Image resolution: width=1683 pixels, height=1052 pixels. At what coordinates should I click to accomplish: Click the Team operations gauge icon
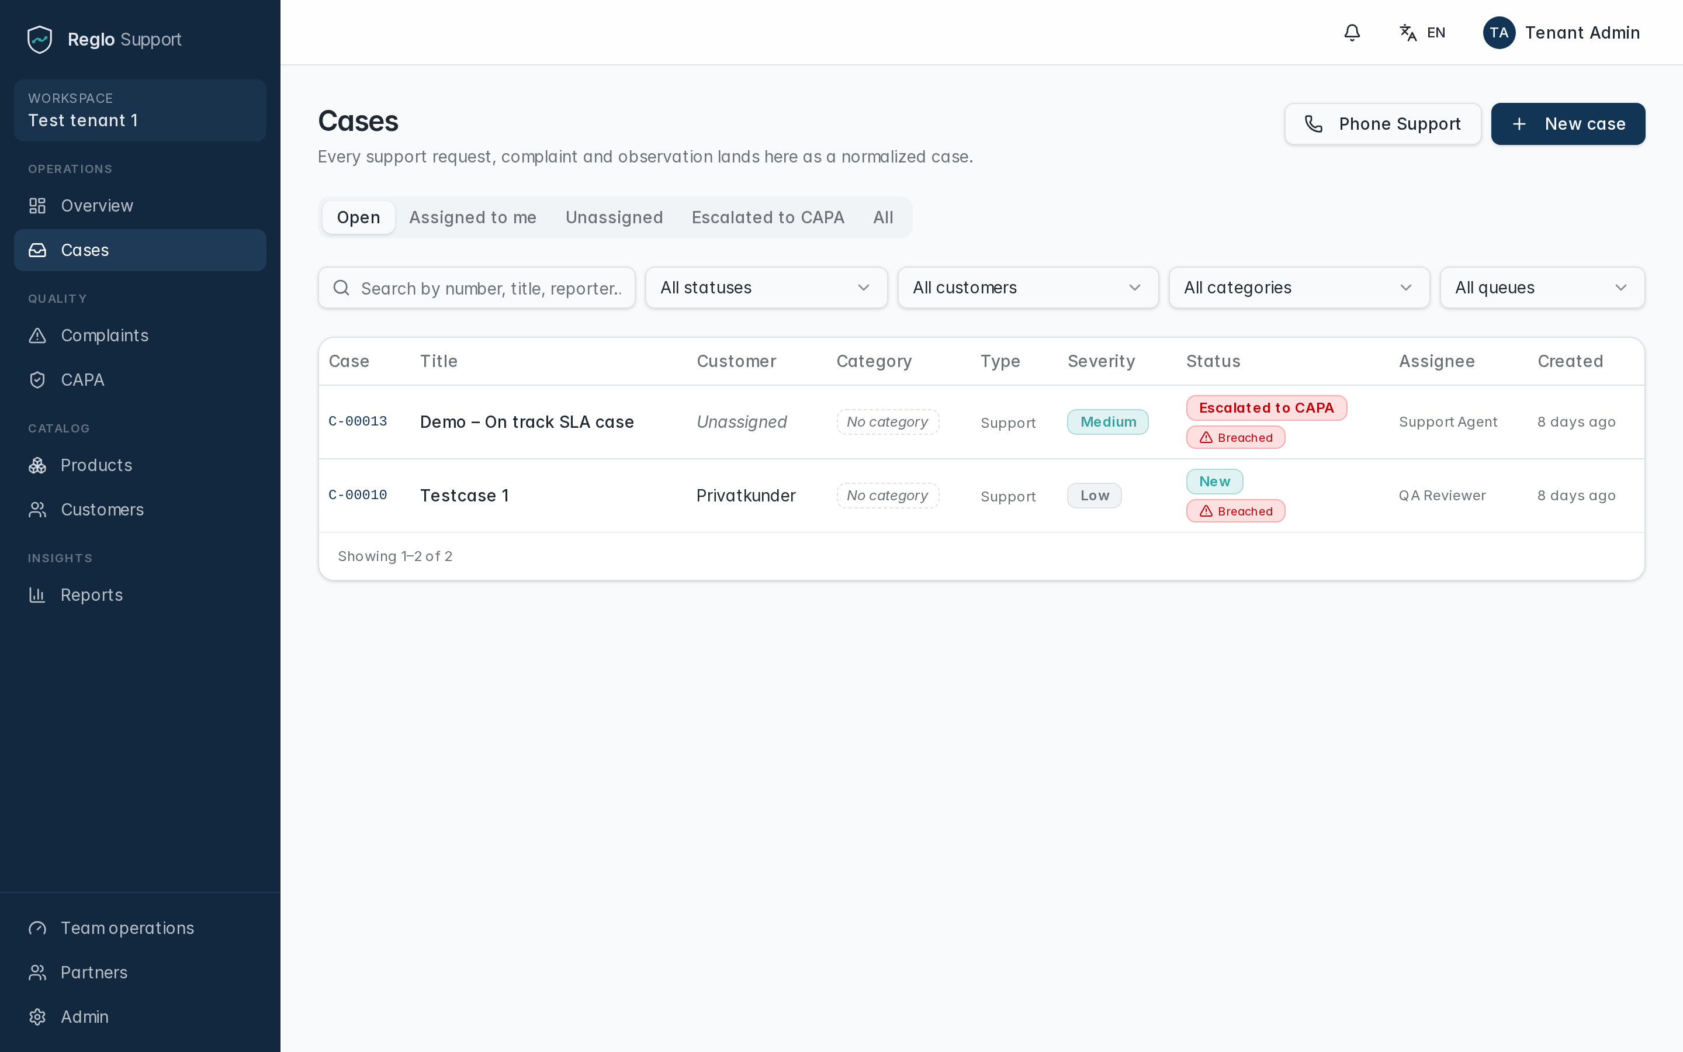click(37, 928)
